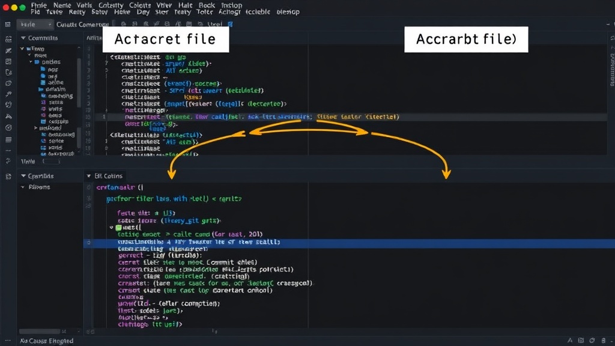Collapse the 'Treeg' root node in the tree
The width and height of the screenshot is (615, 346).
click(x=22, y=49)
